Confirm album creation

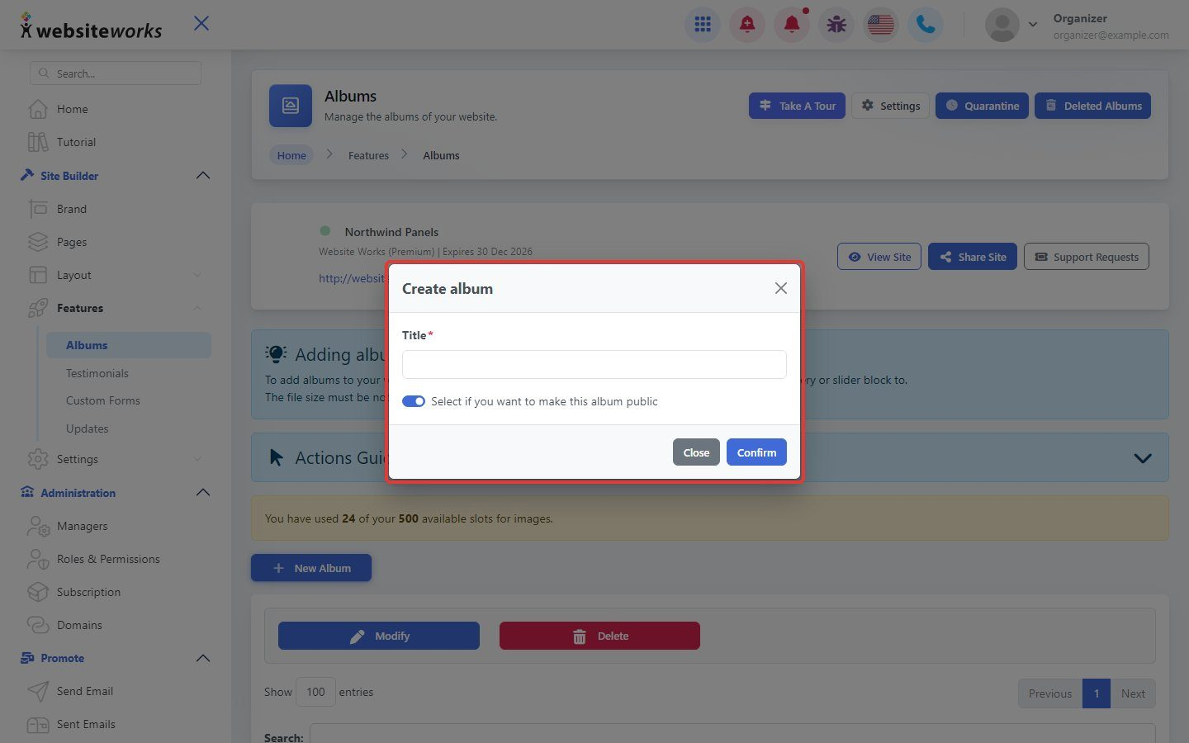(756, 452)
